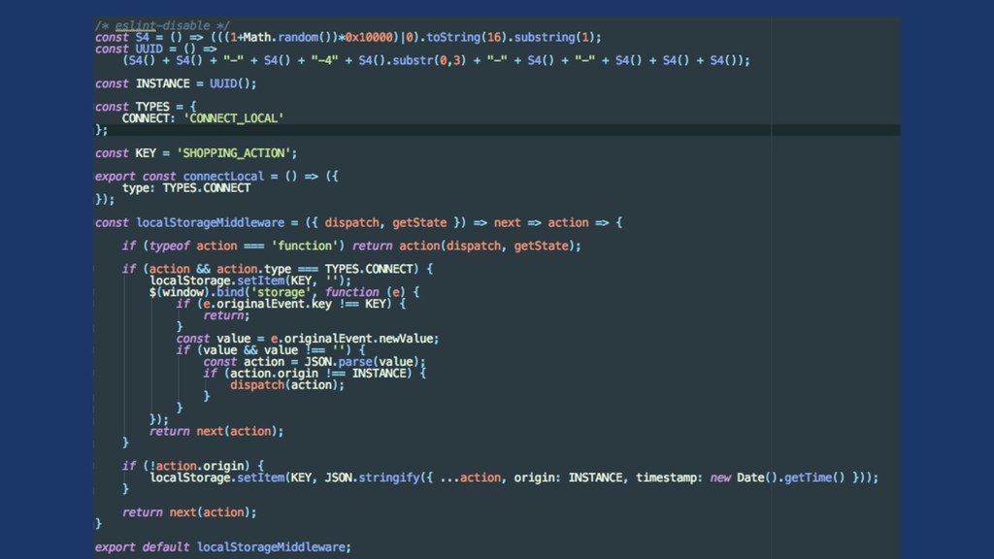Click 'const INSTANCE = UUID();' line
The height and width of the screenshot is (559, 994).
[x=176, y=83]
